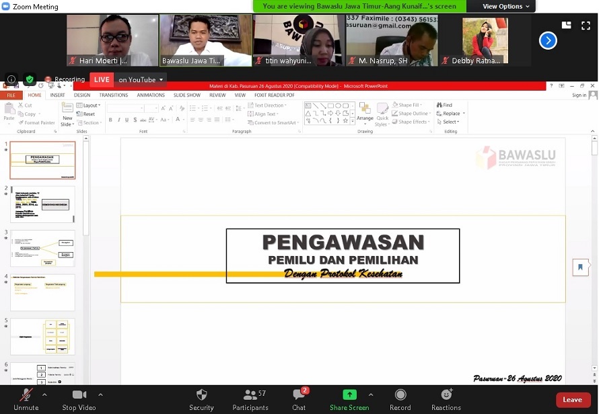Select slide 3 thumbnail in panel
This screenshot has width=599, height=414.
[42, 248]
